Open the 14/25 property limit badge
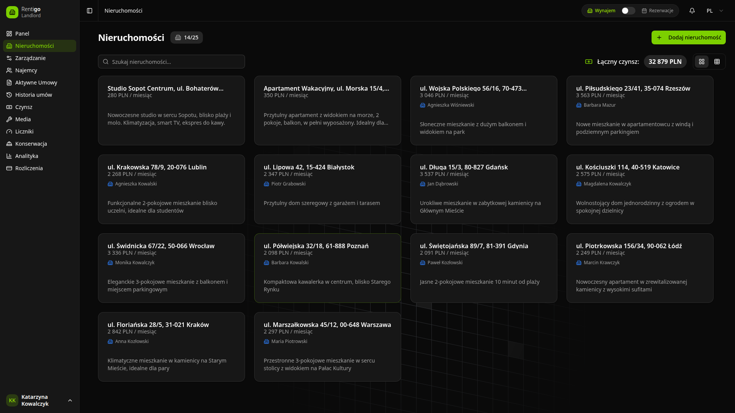The width and height of the screenshot is (735, 413). tap(187, 37)
